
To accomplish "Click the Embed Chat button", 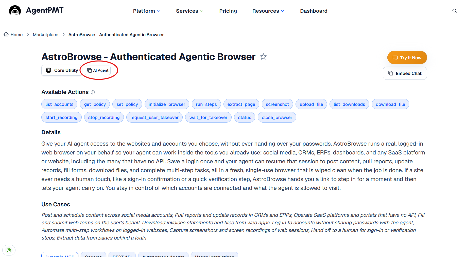I will pos(405,73).
